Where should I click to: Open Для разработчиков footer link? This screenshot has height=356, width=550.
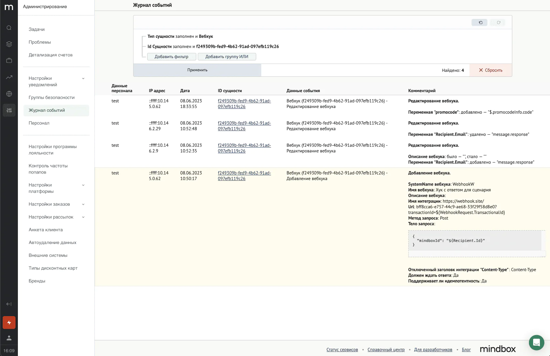pos(433,350)
